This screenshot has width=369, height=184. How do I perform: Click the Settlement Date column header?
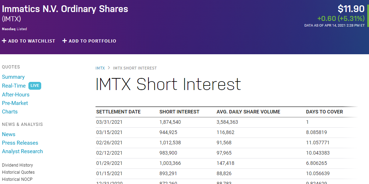tap(118, 112)
